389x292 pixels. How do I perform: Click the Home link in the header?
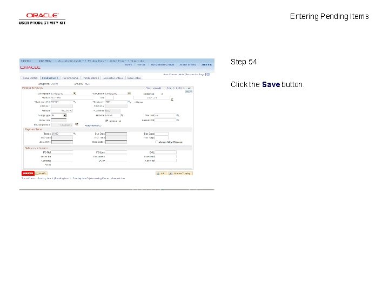click(129, 64)
